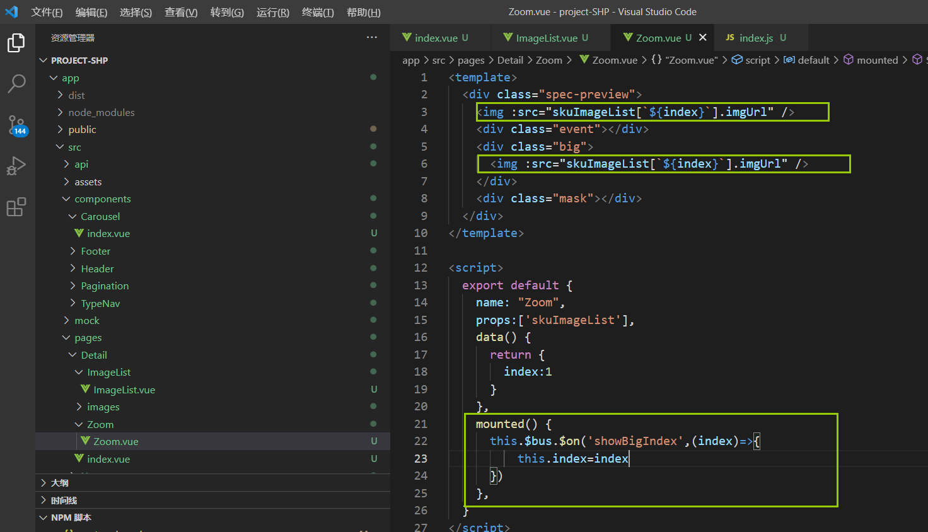Viewport: 928px width, 532px height.
Task: Click breadcrumb item 'Detail'
Action: point(510,60)
